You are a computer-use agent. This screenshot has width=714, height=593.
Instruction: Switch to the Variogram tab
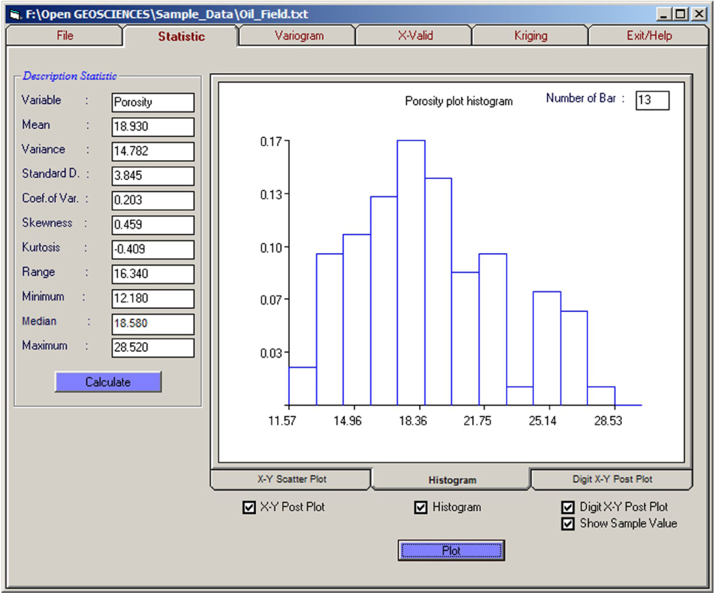(299, 35)
